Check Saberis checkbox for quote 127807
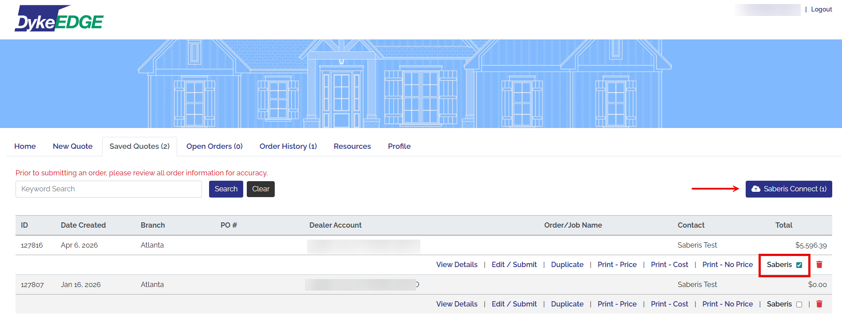This screenshot has height=322, width=842. [799, 304]
